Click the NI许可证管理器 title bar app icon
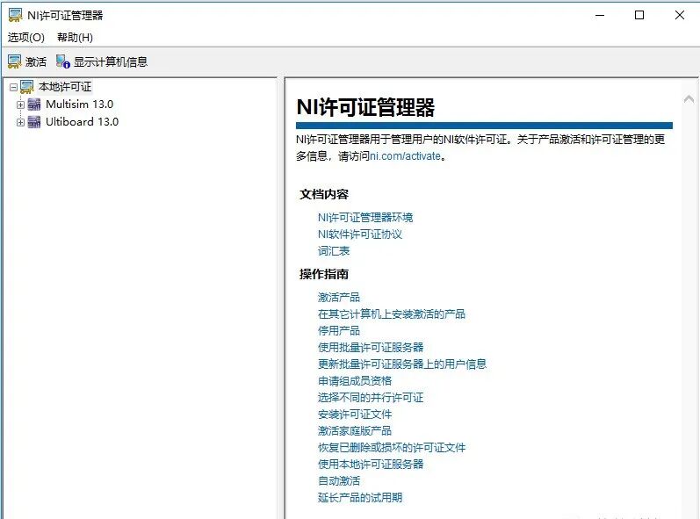 click(15, 15)
